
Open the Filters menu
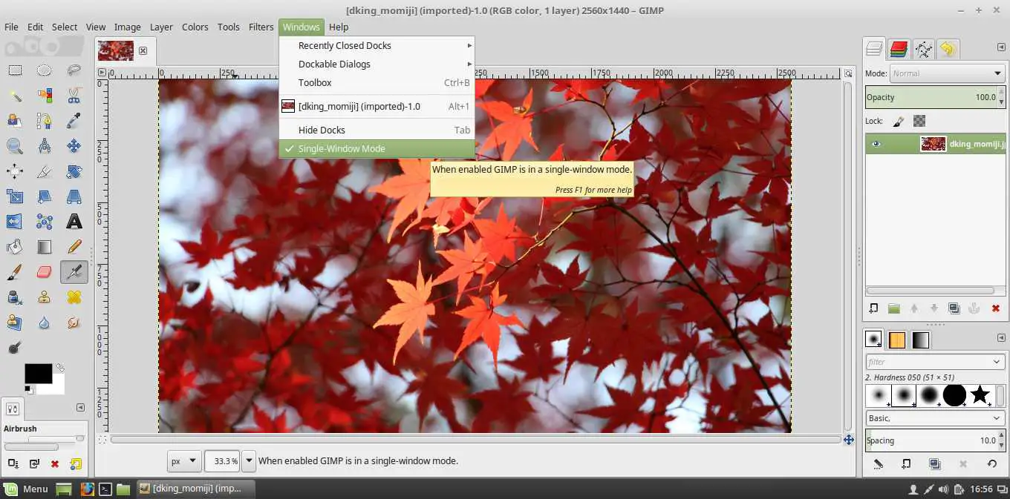coord(261,27)
